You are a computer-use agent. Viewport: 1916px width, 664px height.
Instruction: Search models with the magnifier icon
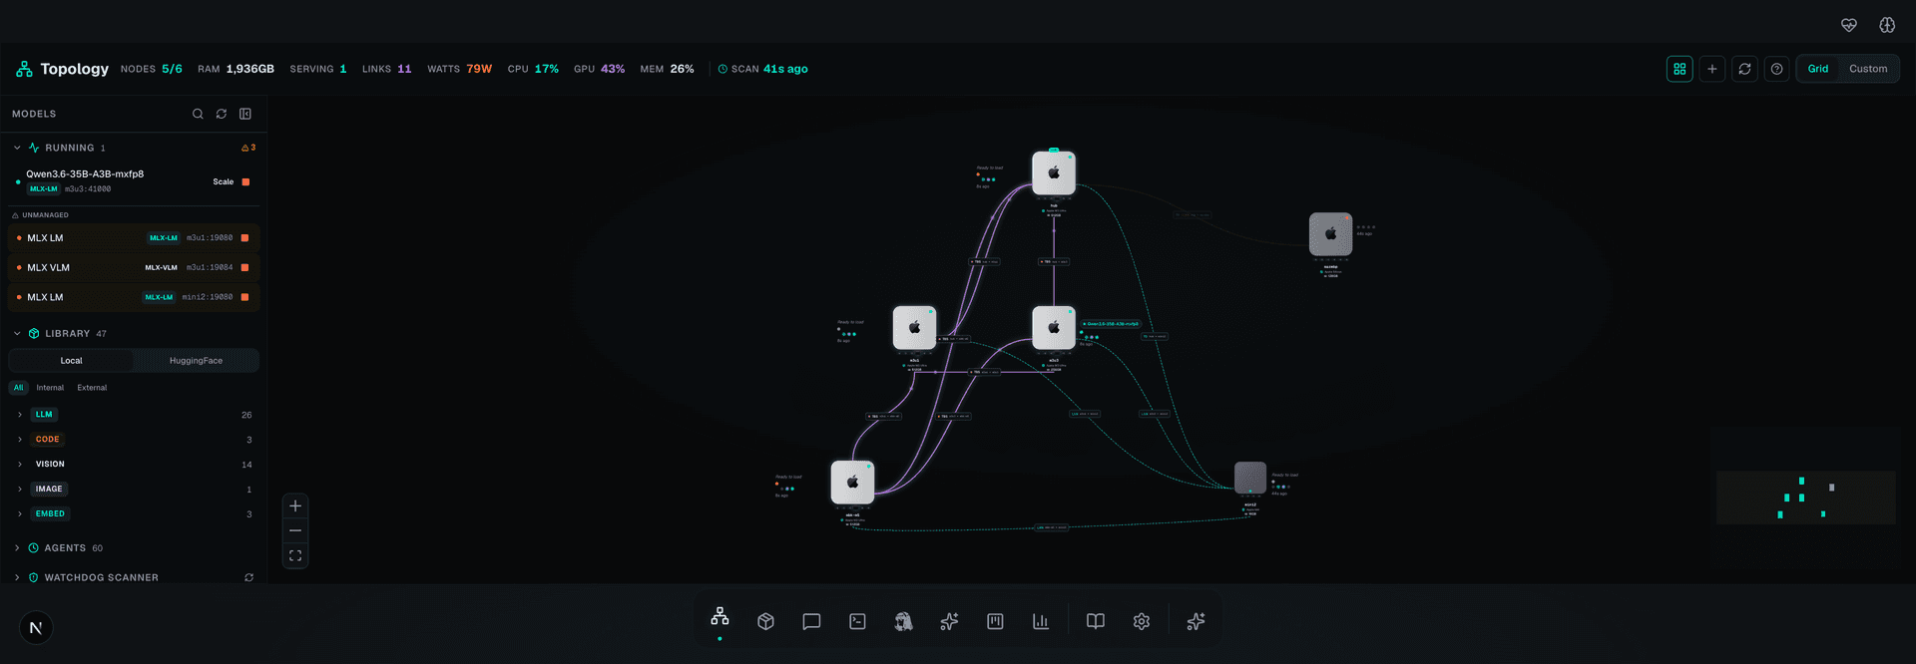click(x=198, y=114)
